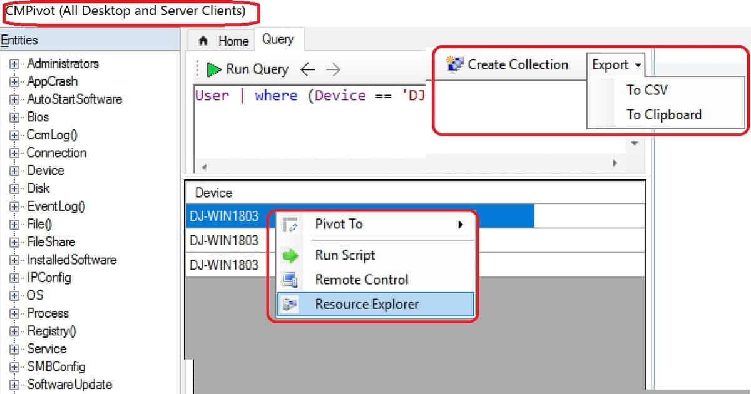Expand the Disk entity node
The image size is (751, 394).
[x=14, y=188]
